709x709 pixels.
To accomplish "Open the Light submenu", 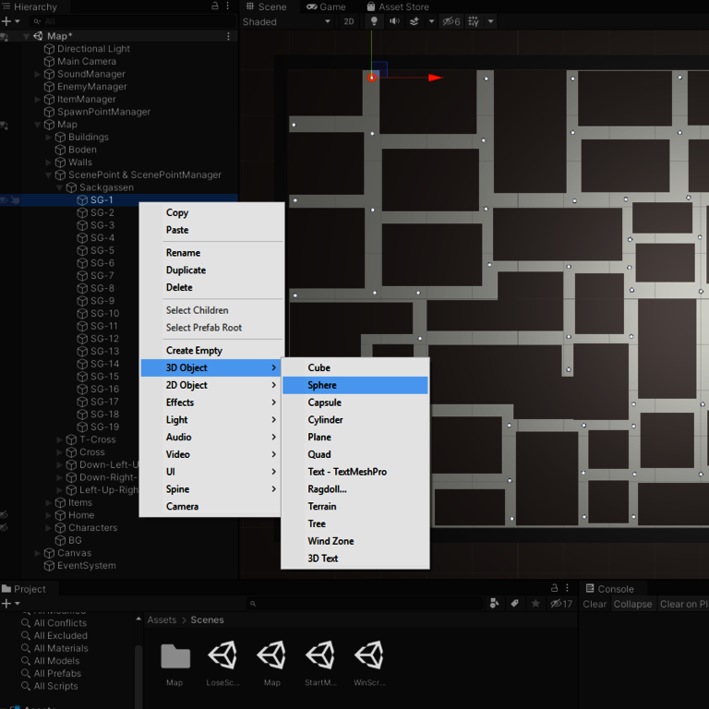I will [211, 420].
